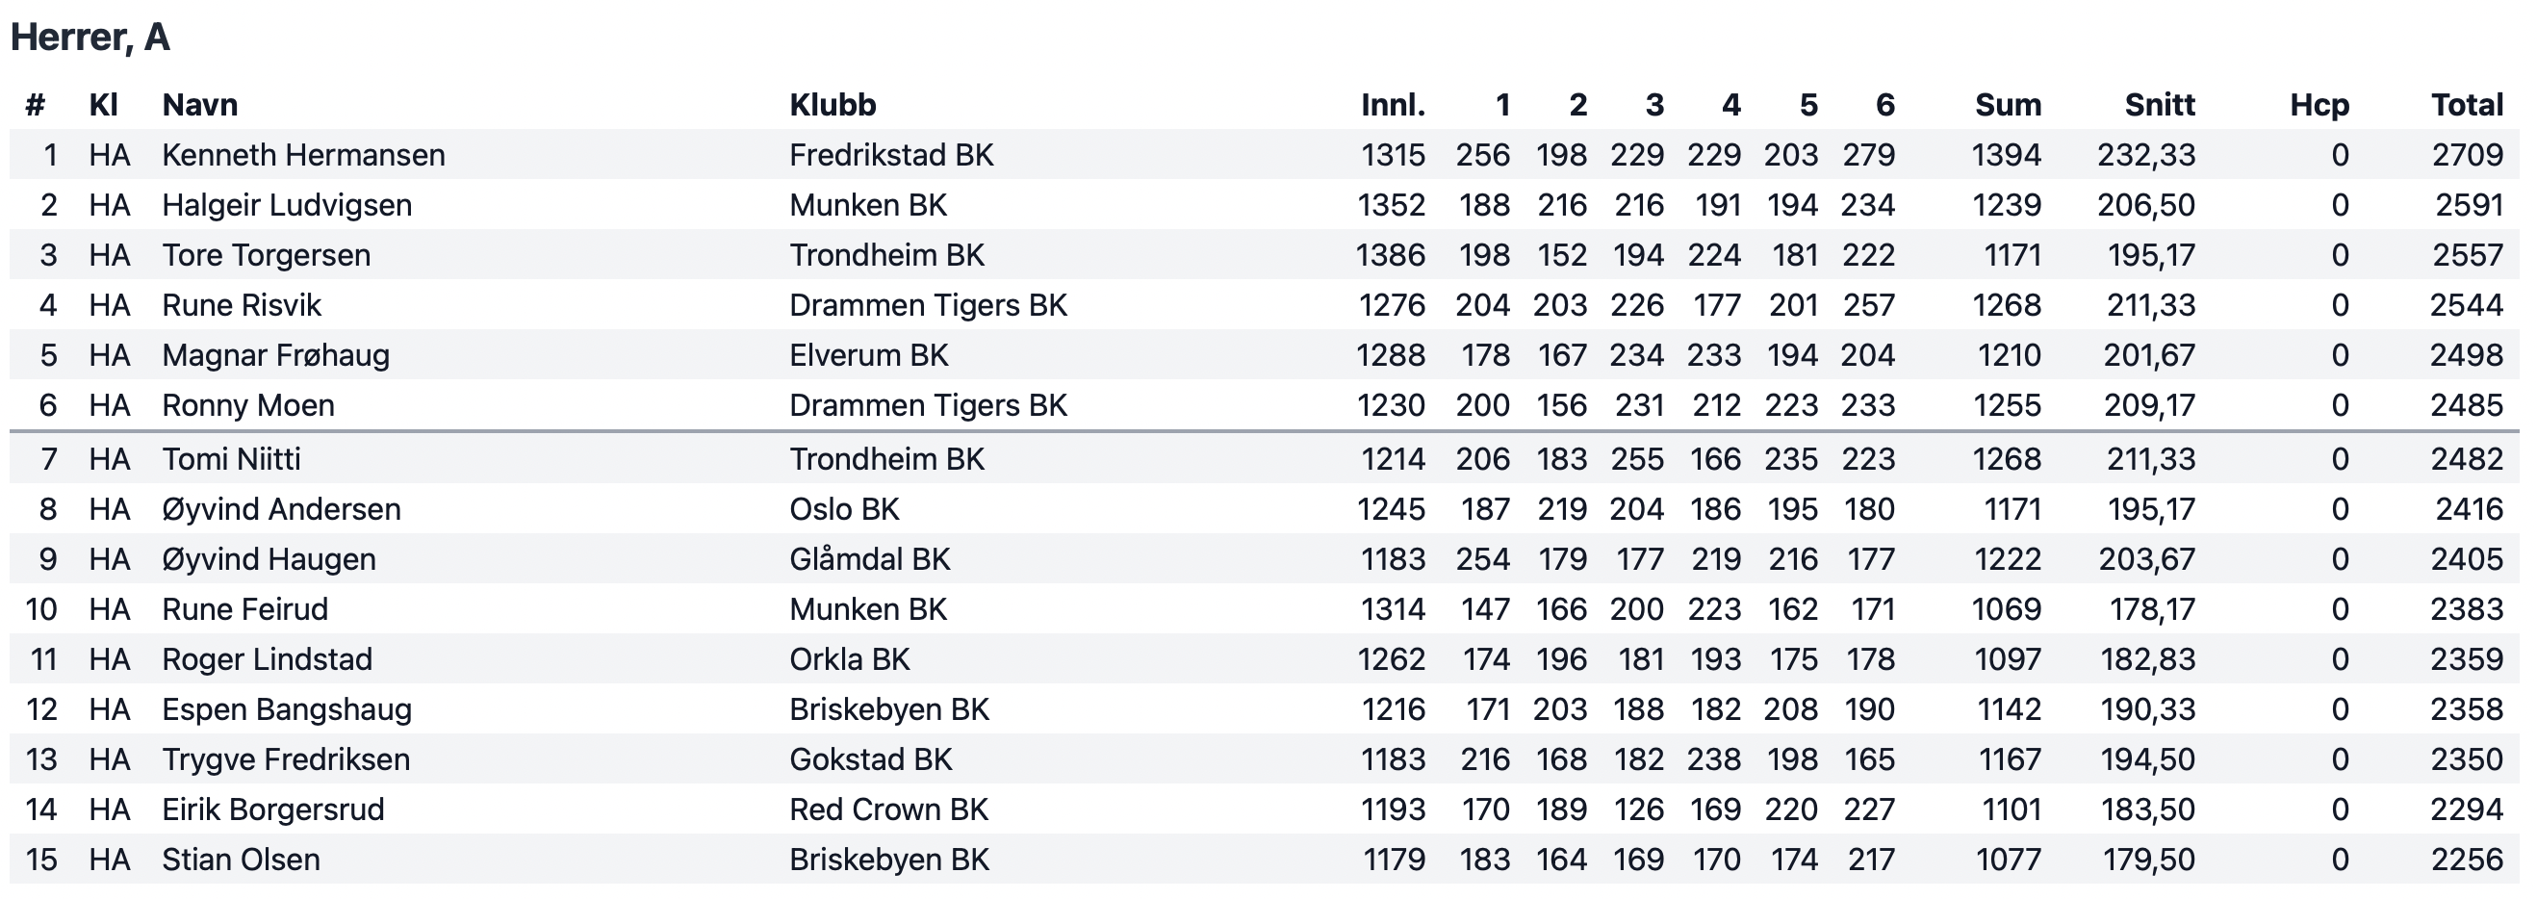Click the Hcp column header
2537x899 pixels.
point(2319,104)
